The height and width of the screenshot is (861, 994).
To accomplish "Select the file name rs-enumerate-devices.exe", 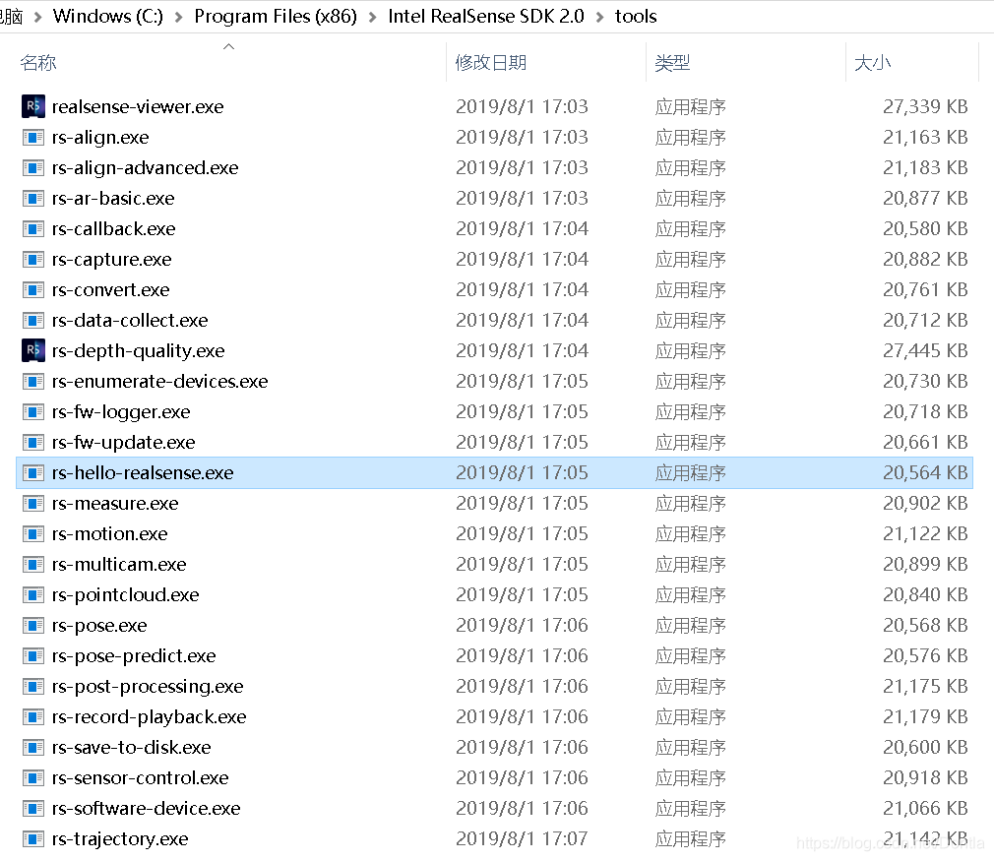I will [x=159, y=381].
